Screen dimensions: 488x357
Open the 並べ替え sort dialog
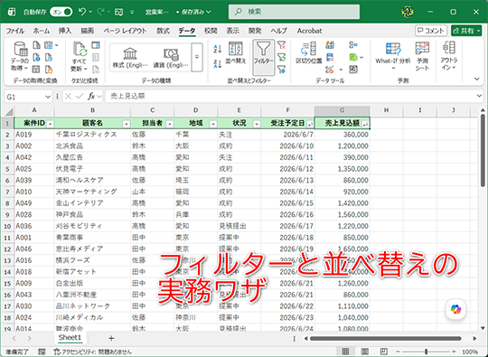(x=236, y=53)
